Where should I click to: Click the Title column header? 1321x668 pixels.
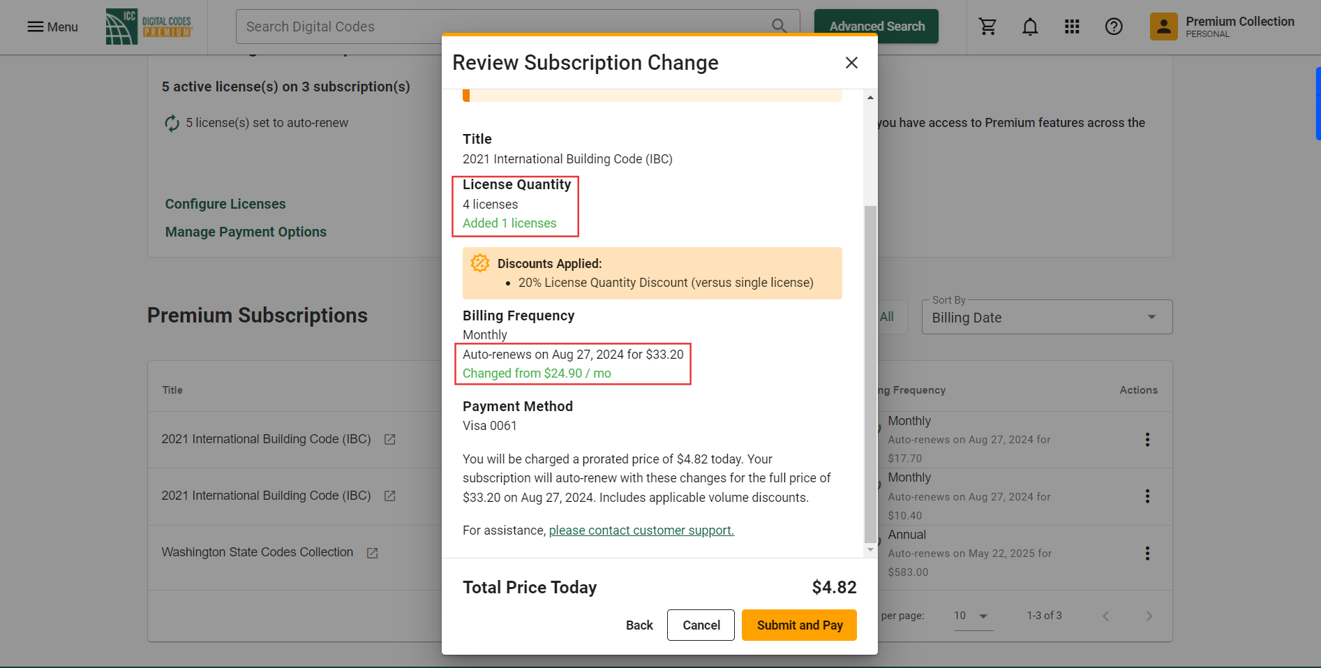tap(172, 390)
